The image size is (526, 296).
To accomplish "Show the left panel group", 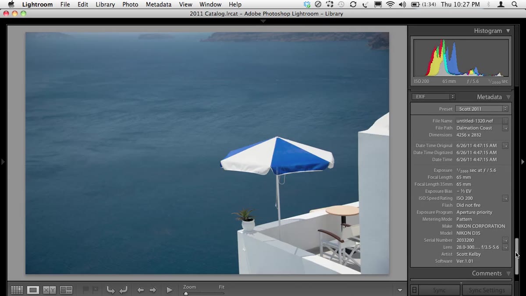I will [3, 162].
